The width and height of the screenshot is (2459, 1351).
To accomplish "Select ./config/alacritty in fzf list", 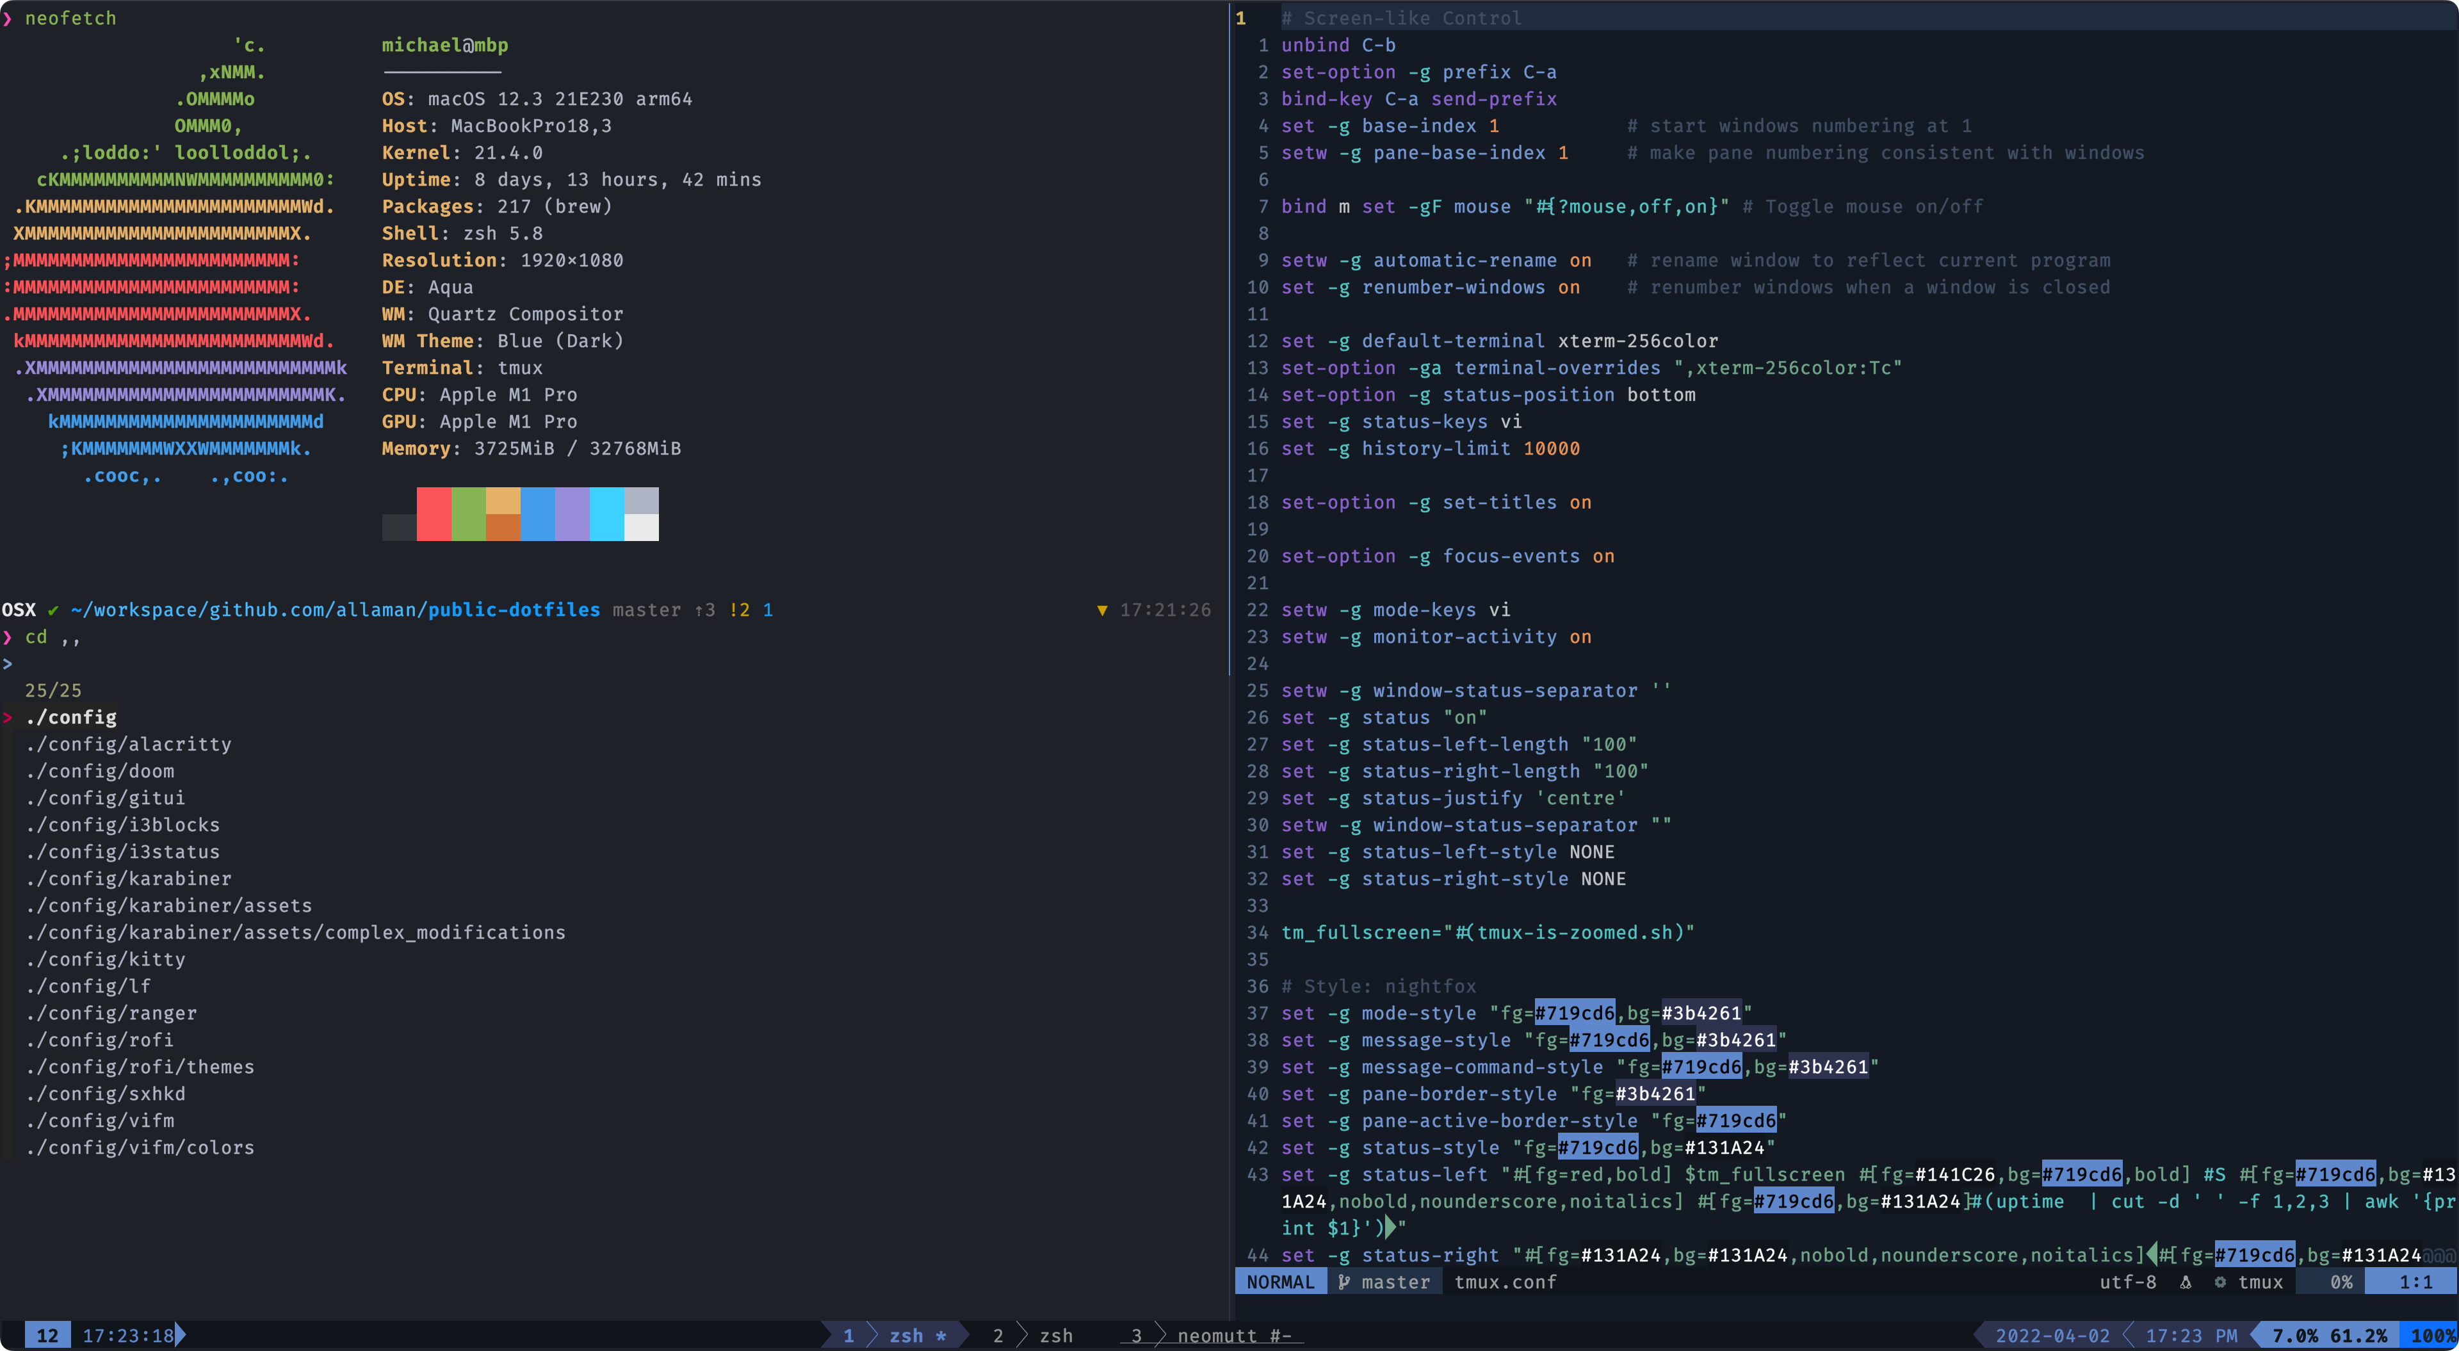I will click(129, 744).
